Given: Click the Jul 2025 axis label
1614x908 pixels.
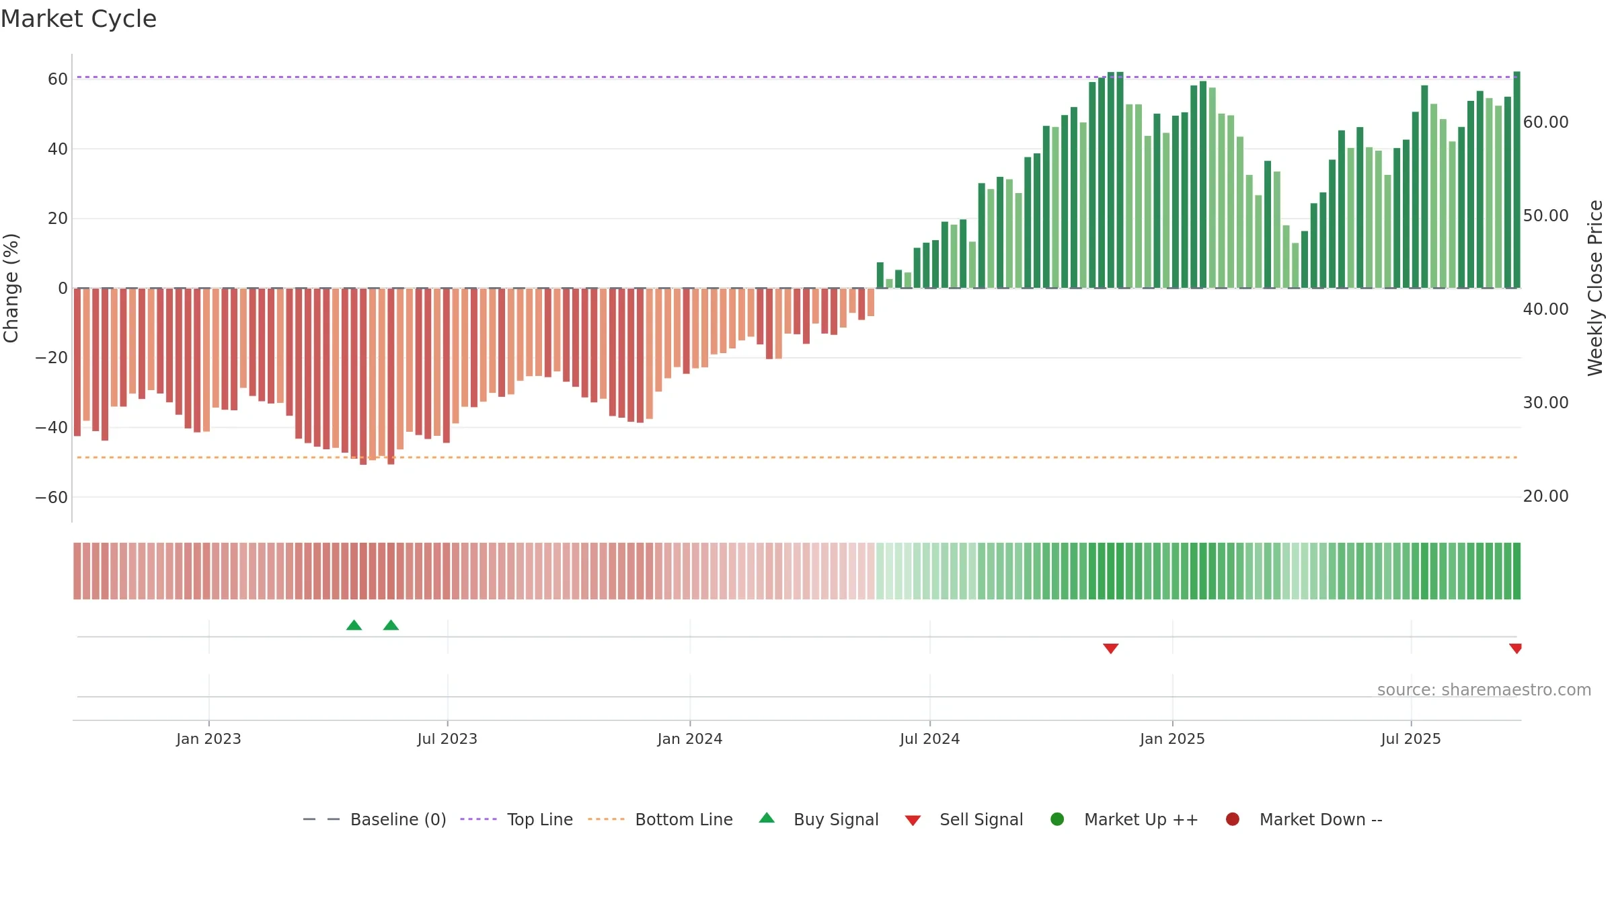Looking at the screenshot, I should pos(1411,739).
